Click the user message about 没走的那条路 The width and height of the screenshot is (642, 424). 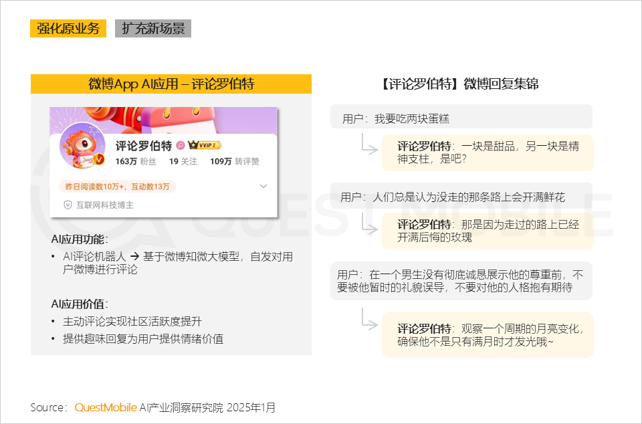461,197
